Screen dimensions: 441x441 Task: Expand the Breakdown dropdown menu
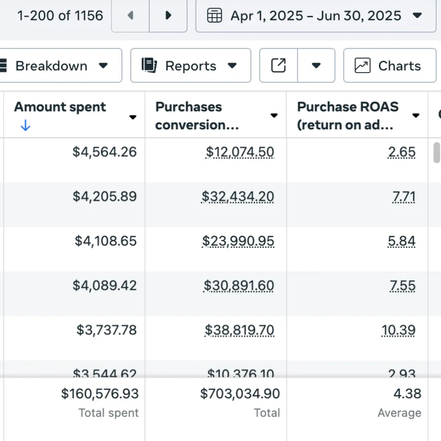tap(103, 66)
